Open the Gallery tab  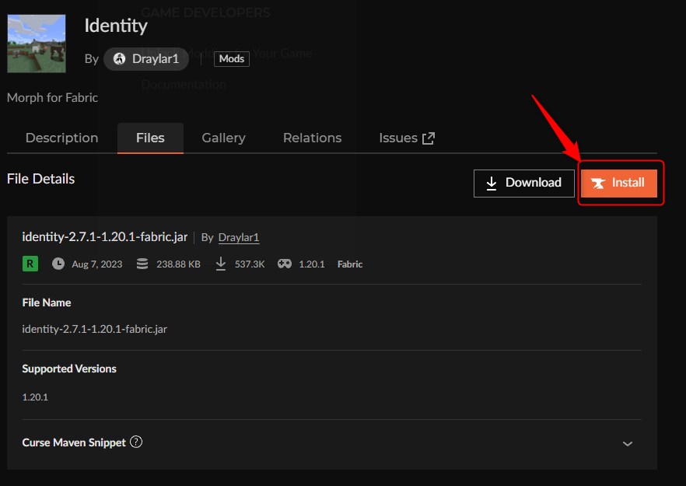223,138
